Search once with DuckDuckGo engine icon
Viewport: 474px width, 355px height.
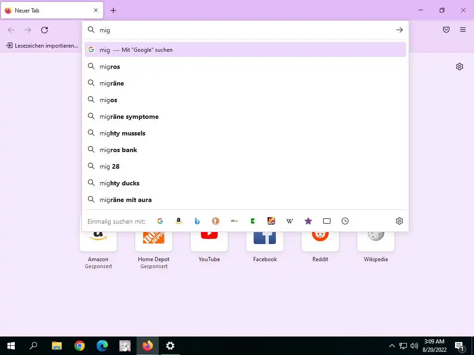216,221
